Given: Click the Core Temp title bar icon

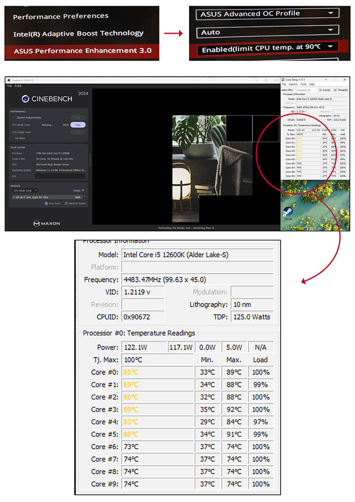Looking at the screenshot, I should 283,80.
